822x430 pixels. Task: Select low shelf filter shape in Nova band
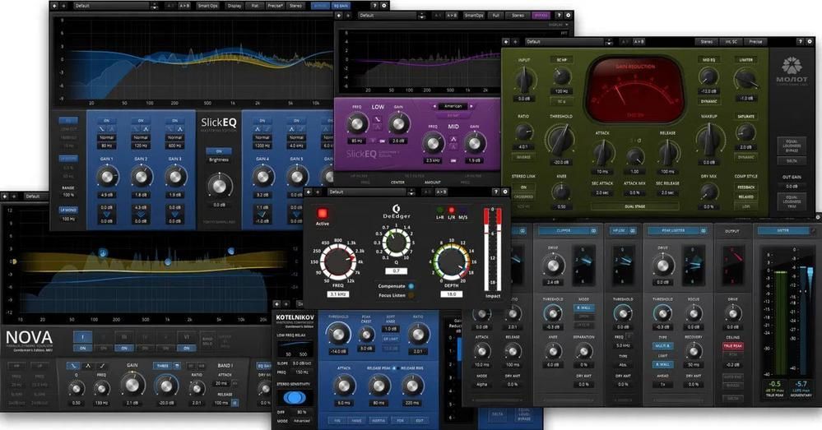74,366
